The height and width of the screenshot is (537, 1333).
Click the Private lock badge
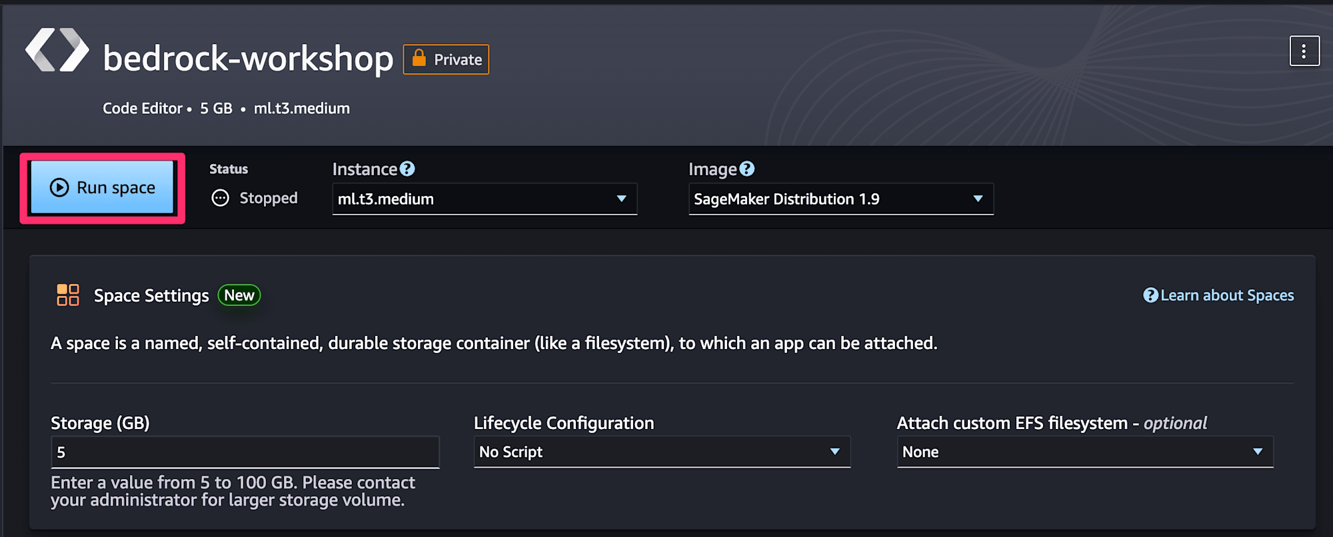[x=446, y=59]
